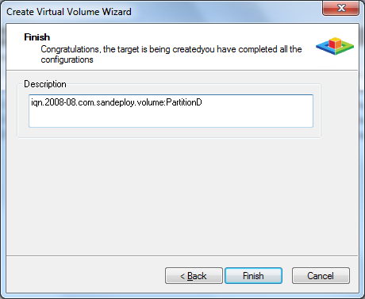Focus the Description text box
The image size is (365, 299).
171,111
